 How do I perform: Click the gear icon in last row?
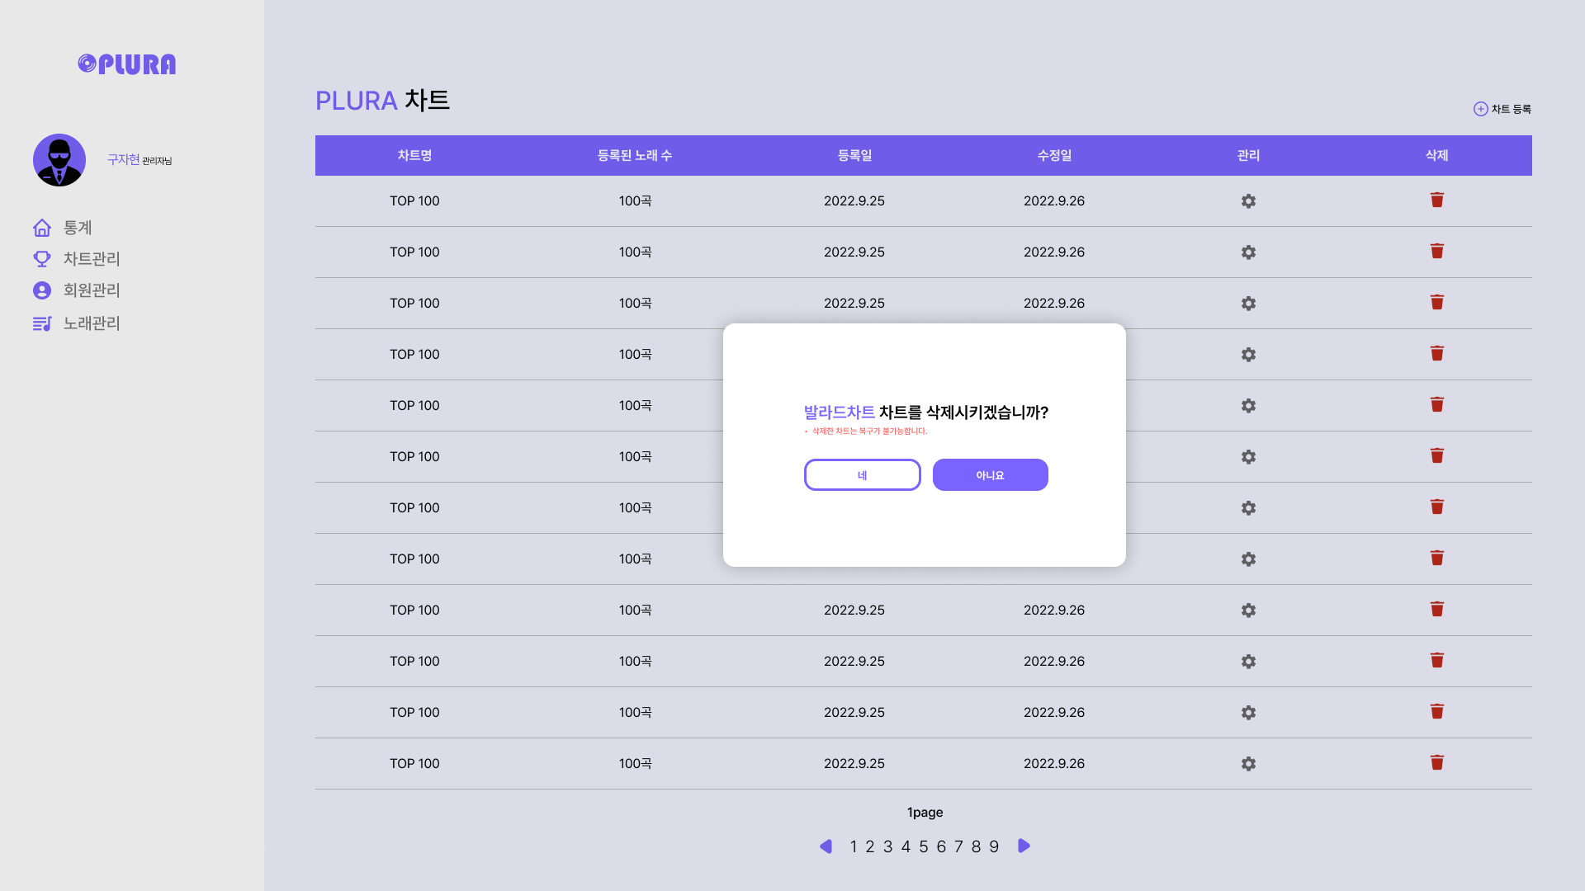pyautogui.click(x=1248, y=764)
